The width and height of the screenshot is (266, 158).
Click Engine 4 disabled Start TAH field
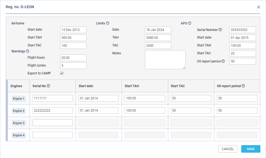click(x=145, y=135)
